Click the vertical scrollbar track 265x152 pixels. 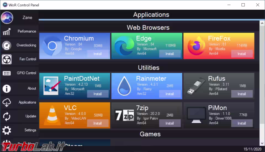tap(262, 83)
